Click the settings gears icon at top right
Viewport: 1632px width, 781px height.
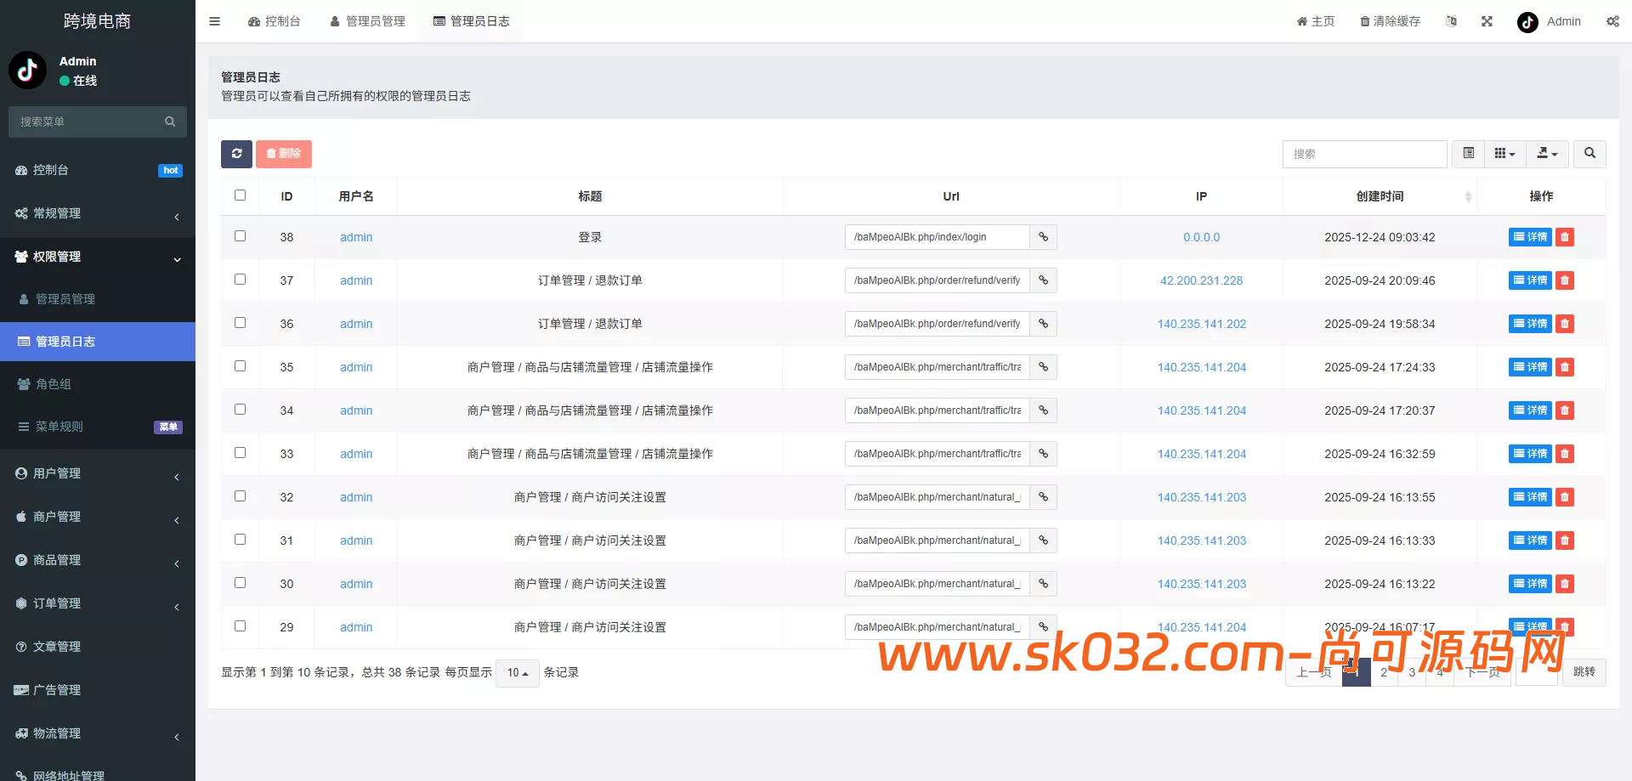point(1613,21)
